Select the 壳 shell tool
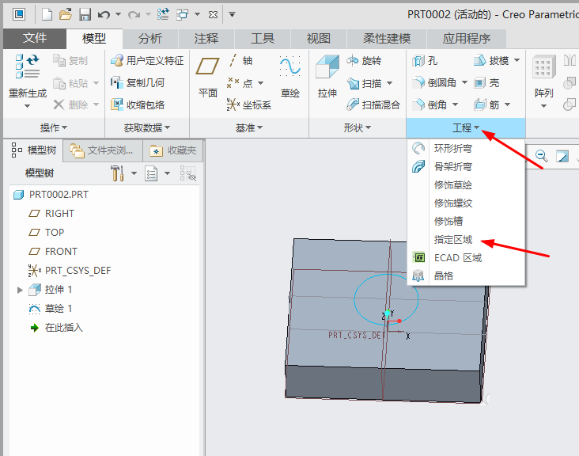The image size is (579, 456). click(486, 83)
